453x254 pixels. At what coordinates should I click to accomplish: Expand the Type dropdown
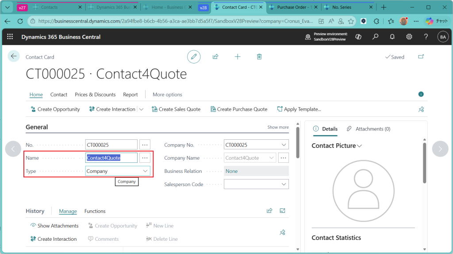pyautogui.click(x=145, y=171)
